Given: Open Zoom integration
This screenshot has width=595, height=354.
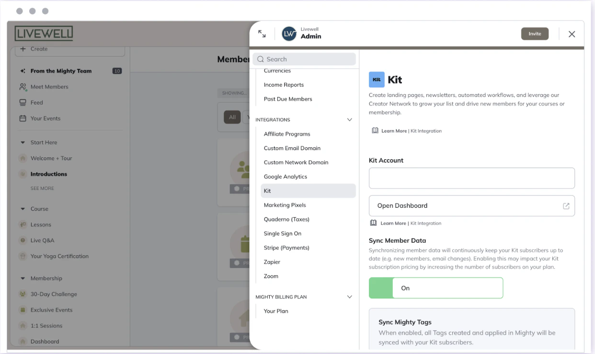Looking at the screenshot, I should [271, 276].
